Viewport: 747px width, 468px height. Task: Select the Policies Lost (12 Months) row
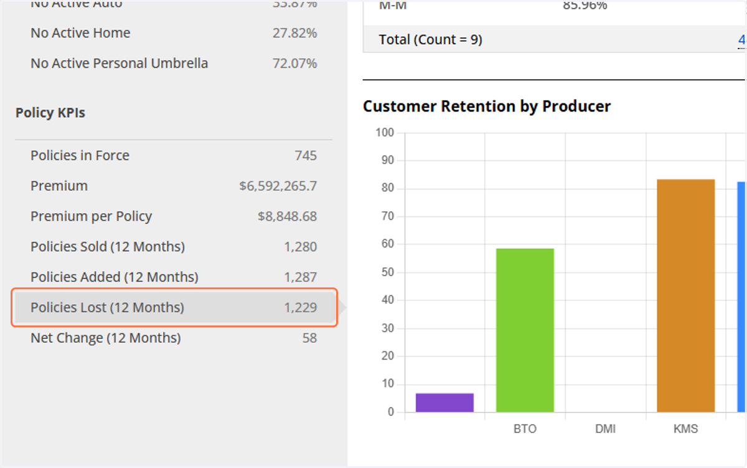(174, 307)
